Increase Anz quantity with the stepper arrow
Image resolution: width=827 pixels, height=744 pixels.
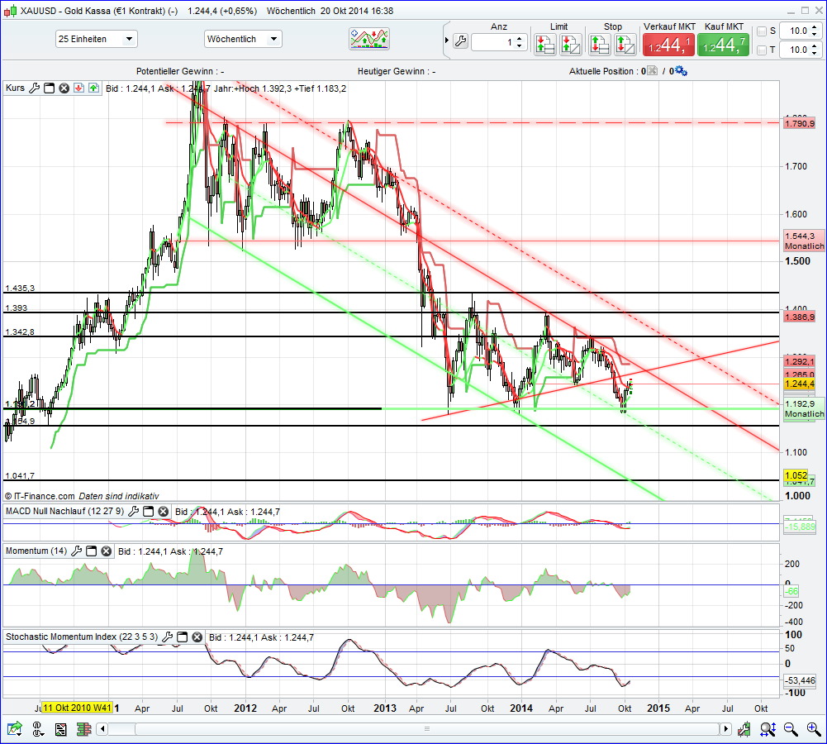click(x=520, y=36)
